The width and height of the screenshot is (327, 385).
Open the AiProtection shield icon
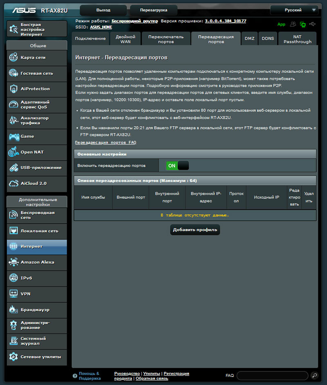[13, 88]
